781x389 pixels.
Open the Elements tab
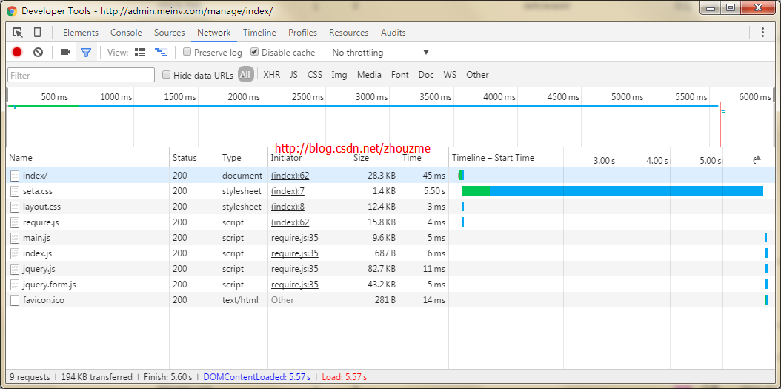81,33
